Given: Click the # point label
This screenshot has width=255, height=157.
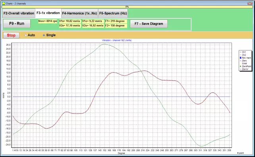Looking at the screenshot, I should 241,153.
